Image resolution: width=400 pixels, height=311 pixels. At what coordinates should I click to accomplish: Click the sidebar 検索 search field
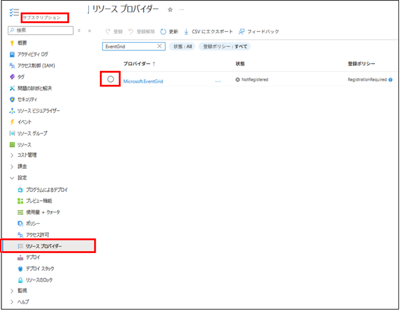tap(43, 30)
